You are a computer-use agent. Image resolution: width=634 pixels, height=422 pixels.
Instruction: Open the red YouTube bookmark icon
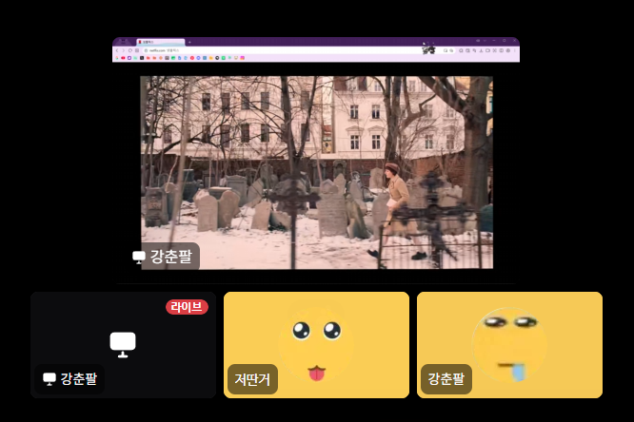(x=124, y=58)
